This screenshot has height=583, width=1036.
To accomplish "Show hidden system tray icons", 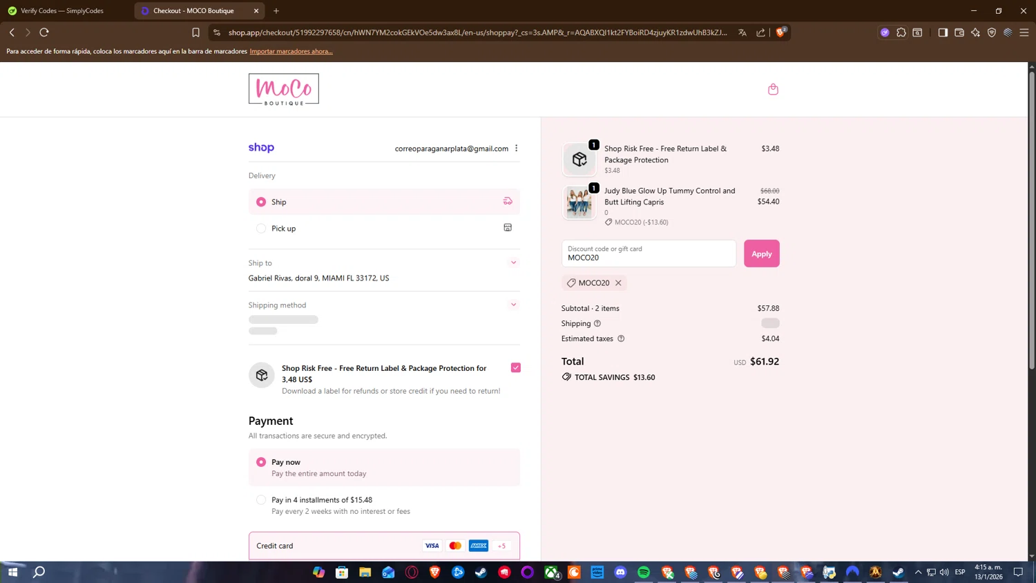I will 918,572.
